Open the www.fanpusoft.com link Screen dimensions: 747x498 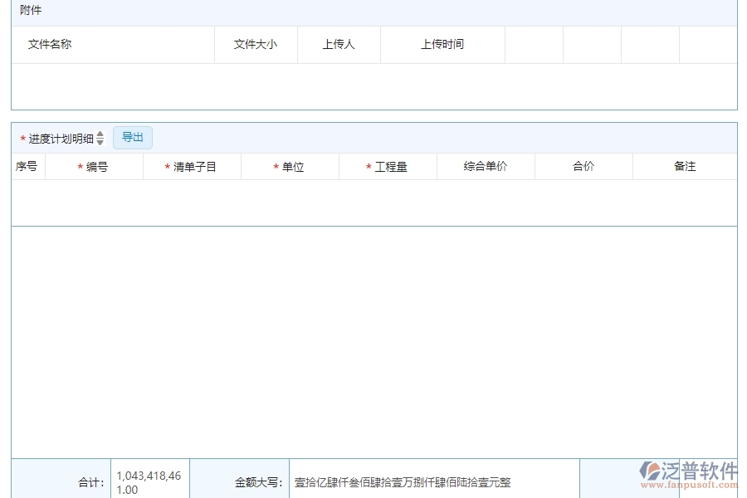691,487
